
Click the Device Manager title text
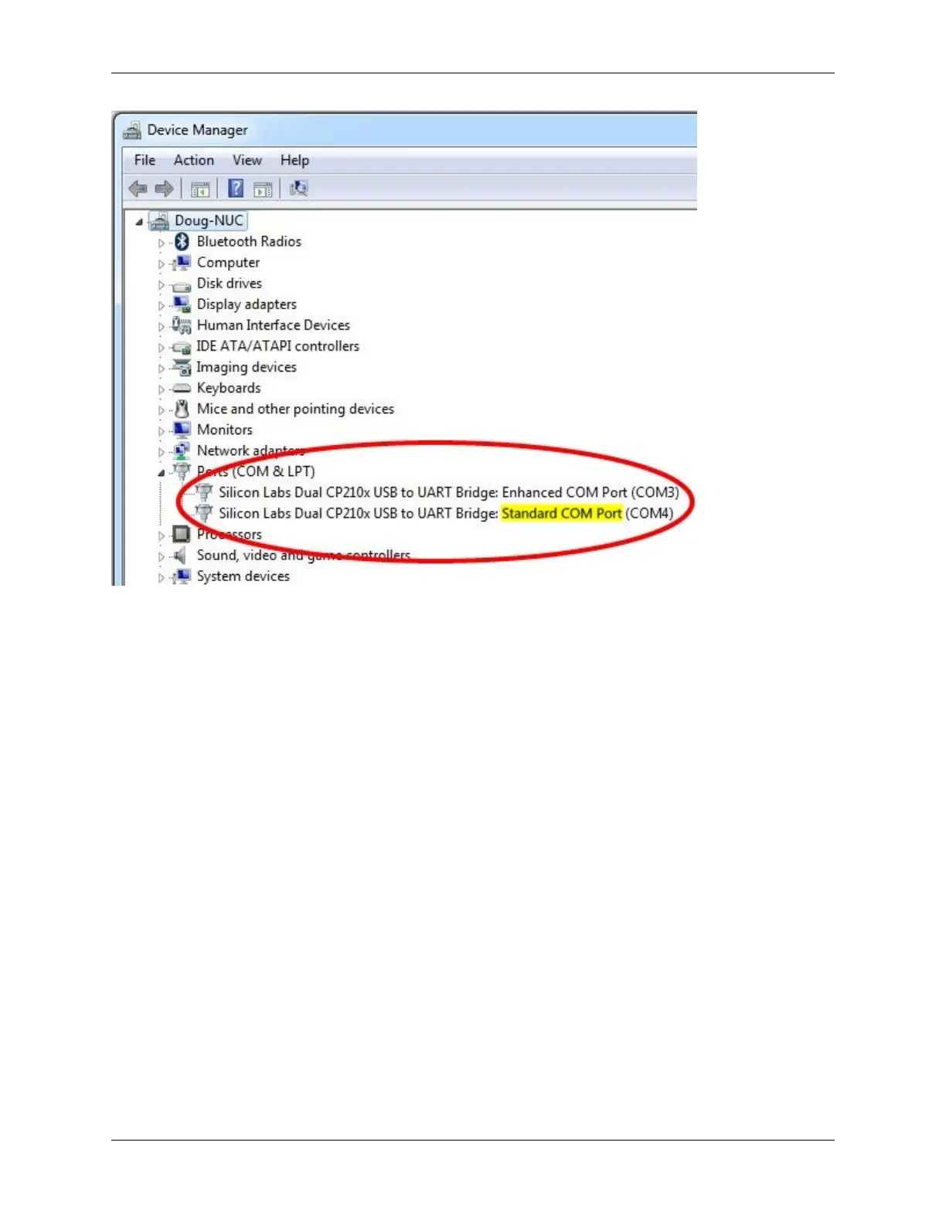pos(198,130)
